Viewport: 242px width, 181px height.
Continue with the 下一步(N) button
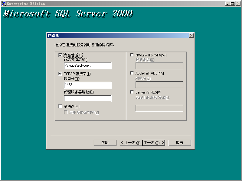(x=154, y=143)
